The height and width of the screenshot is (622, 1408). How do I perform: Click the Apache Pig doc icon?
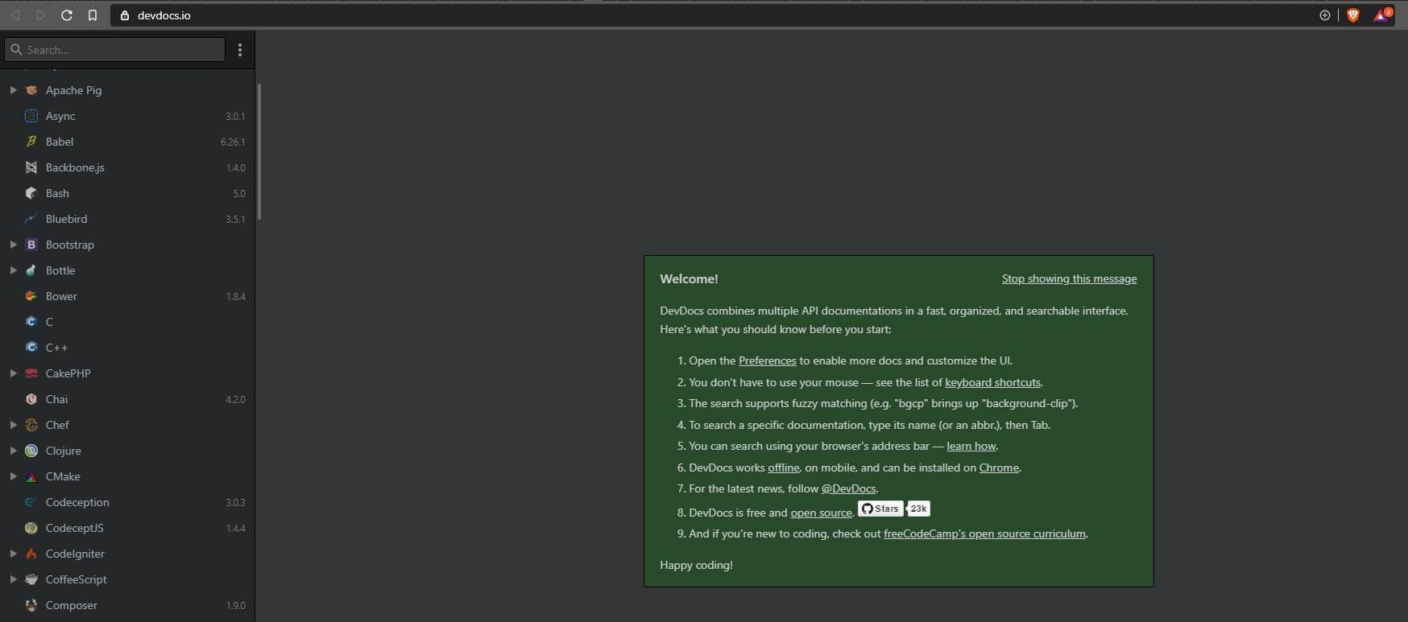pos(31,90)
